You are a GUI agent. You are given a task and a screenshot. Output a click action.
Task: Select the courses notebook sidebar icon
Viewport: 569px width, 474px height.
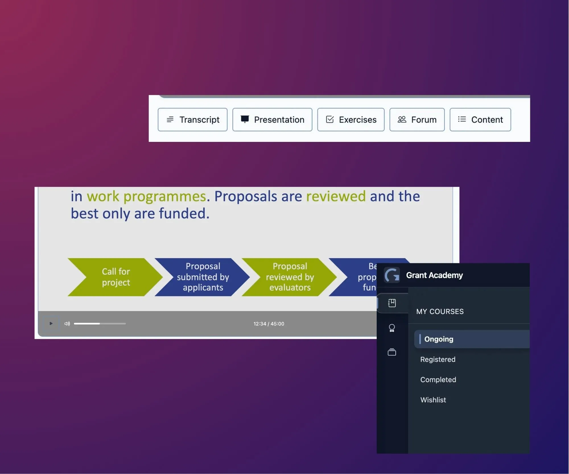pos(392,303)
